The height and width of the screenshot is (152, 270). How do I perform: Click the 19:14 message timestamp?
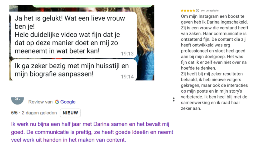click(127, 77)
